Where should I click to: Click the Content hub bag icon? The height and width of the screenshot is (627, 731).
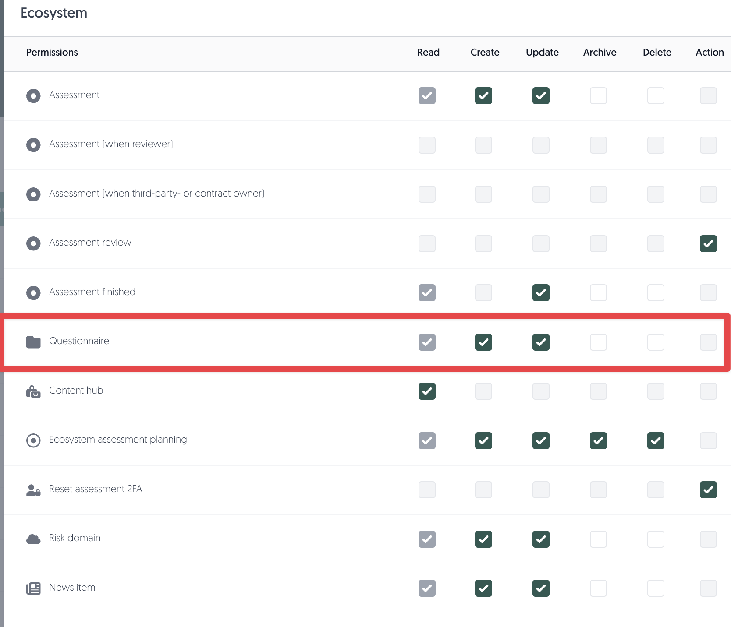point(33,391)
